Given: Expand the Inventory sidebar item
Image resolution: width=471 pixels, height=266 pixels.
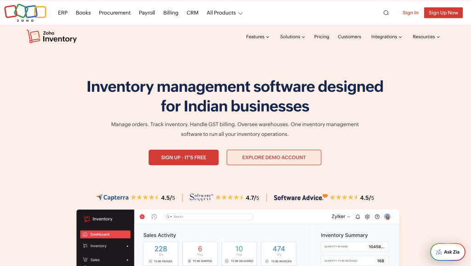Looking at the screenshot, I should pyautogui.click(x=105, y=246).
